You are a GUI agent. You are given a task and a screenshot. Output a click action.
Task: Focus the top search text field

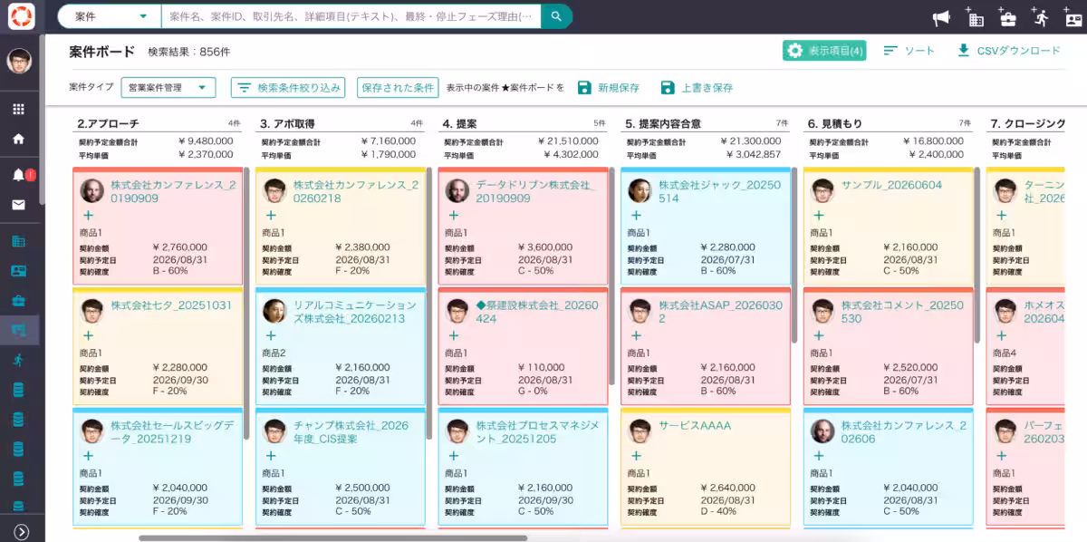(x=351, y=16)
